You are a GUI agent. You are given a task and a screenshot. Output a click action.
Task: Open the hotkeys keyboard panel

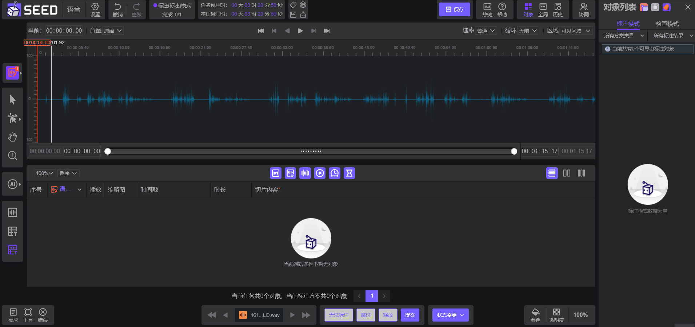pyautogui.click(x=487, y=9)
